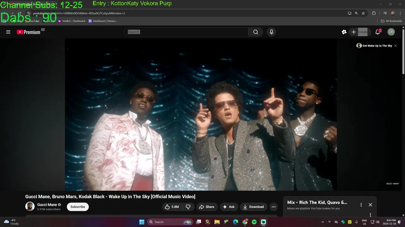405x227 pixels.
Task: Open File Explorer from taskbar
Action: click(x=217, y=222)
